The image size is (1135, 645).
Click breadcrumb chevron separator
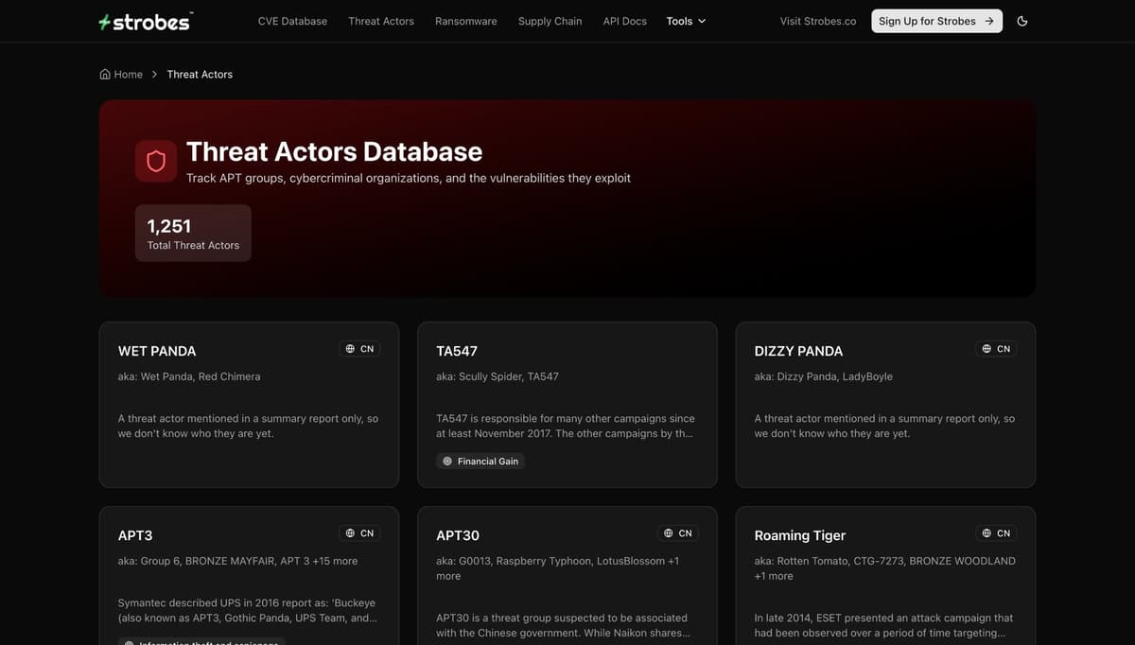click(x=155, y=74)
